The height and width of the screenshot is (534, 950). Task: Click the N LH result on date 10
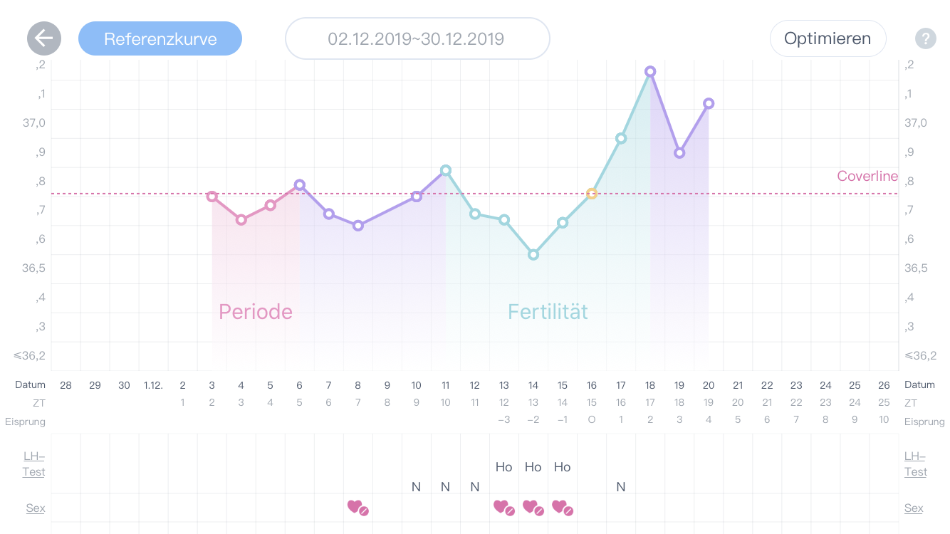(x=417, y=487)
